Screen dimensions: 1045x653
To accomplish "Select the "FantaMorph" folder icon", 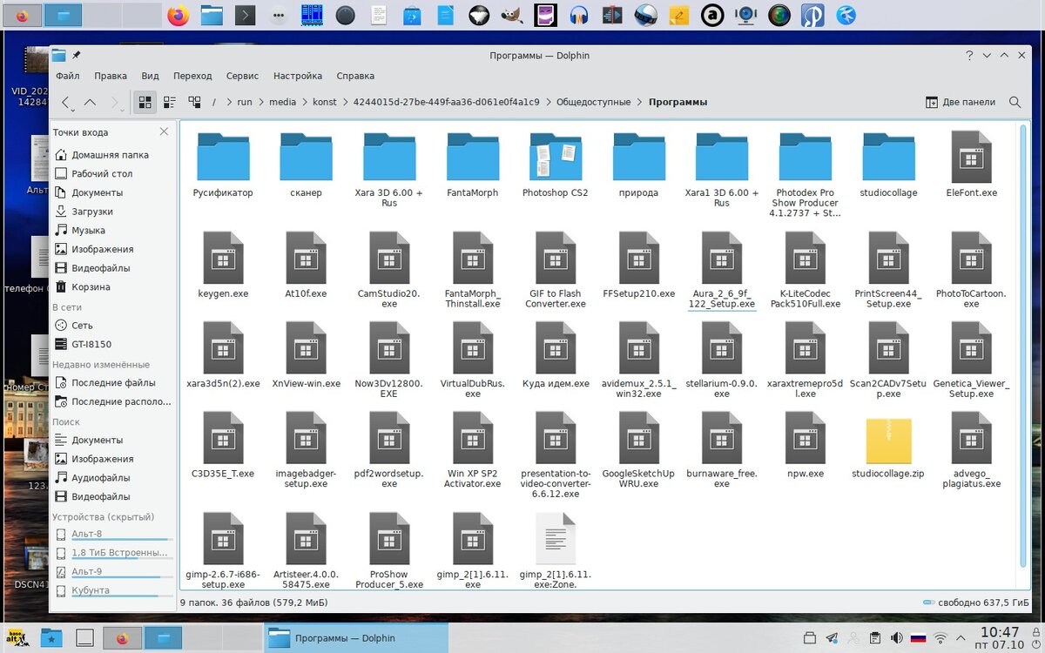I will point(473,157).
